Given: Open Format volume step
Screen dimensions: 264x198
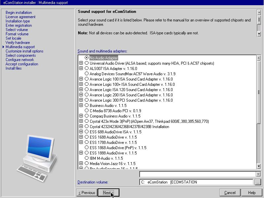Looking at the screenshot, I should coord(17,34).
